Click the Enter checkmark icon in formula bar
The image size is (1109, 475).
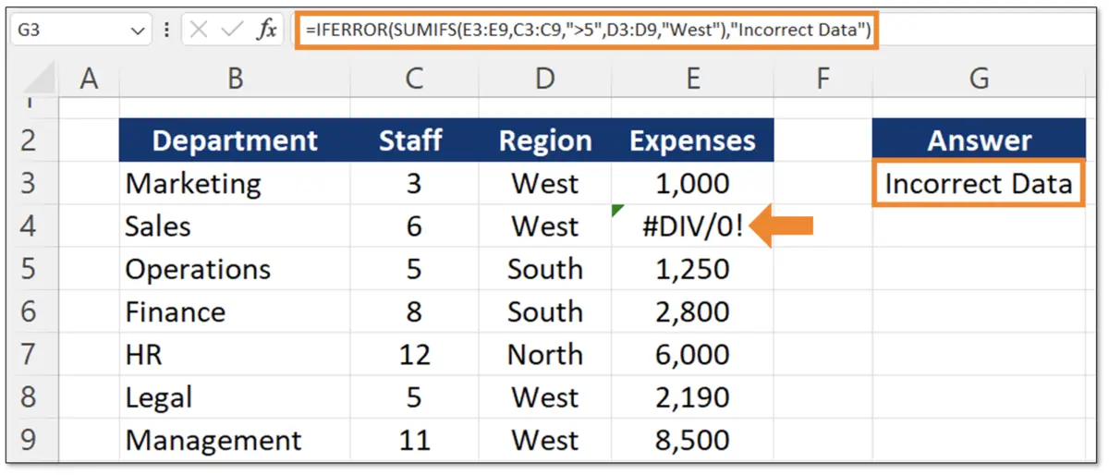click(232, 30)
